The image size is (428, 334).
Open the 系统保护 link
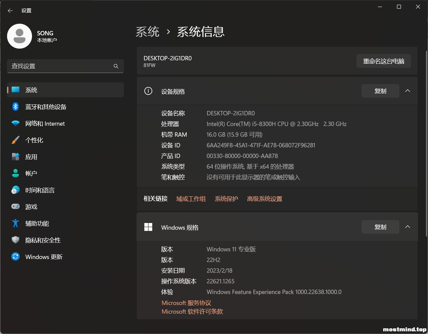226,199
